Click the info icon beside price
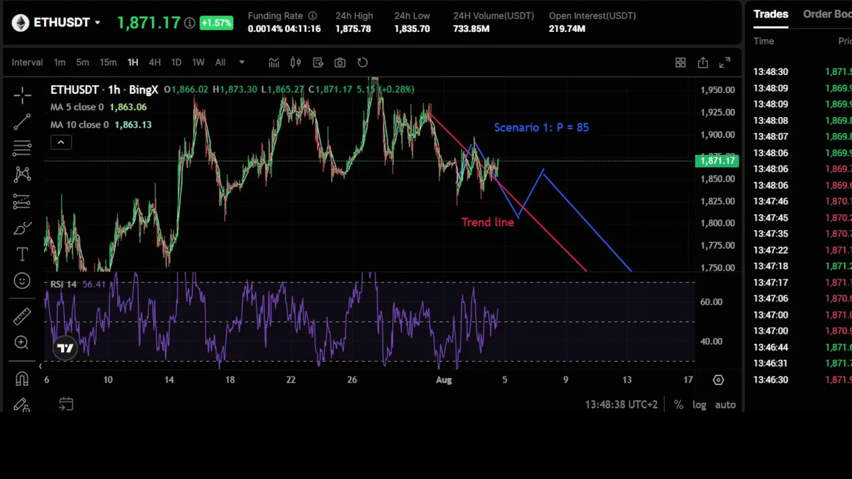Screen dimensions: 852x479 tap(190, 23)
